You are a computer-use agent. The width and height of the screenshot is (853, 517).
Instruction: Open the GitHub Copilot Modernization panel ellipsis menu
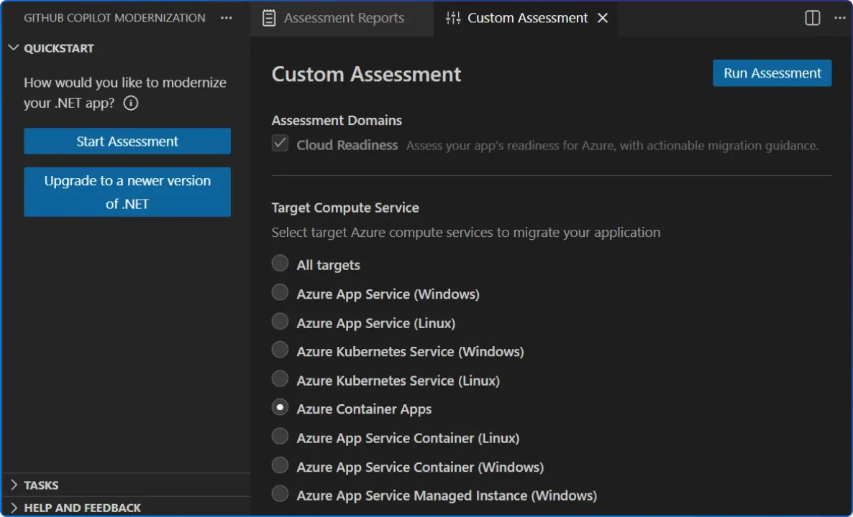point(227,17)
